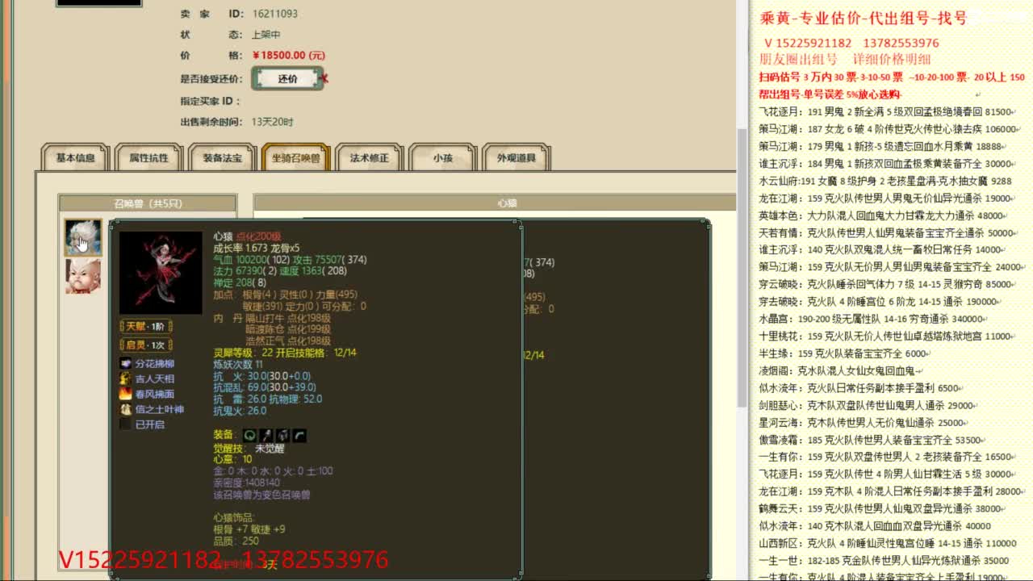The image size is (1033, 581).
Task: Click the 还价 bargain button
Action: click(287, 79)
